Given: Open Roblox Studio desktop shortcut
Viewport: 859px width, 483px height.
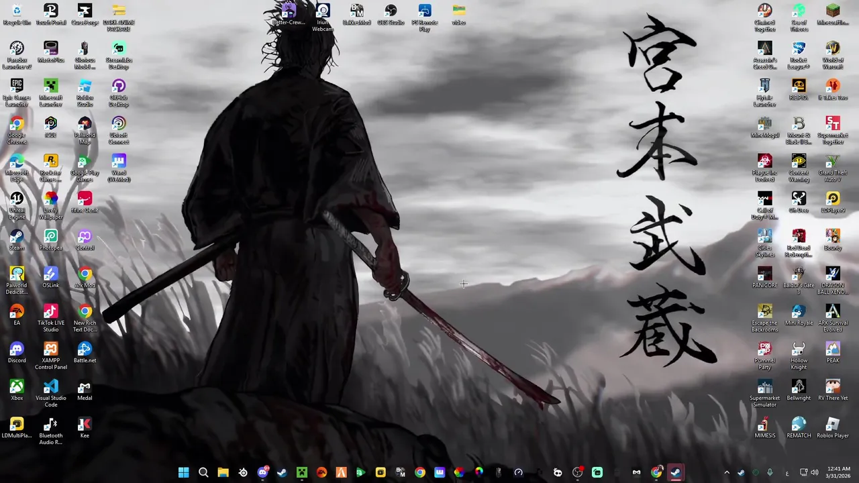Looking at the screenshot, I should click(x=85, y=93).
